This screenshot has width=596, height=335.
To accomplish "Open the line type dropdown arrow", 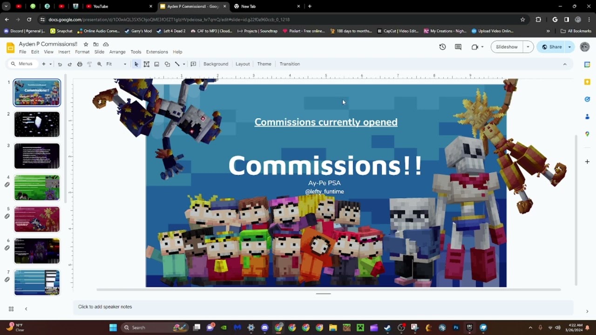I will pos(184,64).
